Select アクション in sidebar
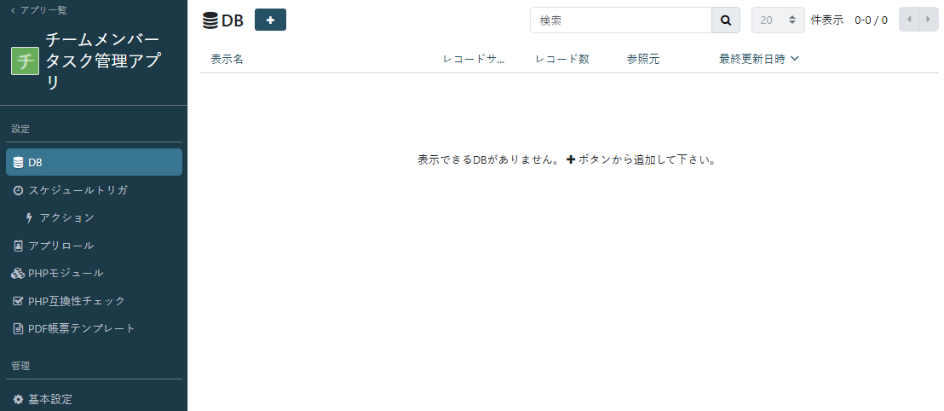944x411 pixels. [66, 217]
